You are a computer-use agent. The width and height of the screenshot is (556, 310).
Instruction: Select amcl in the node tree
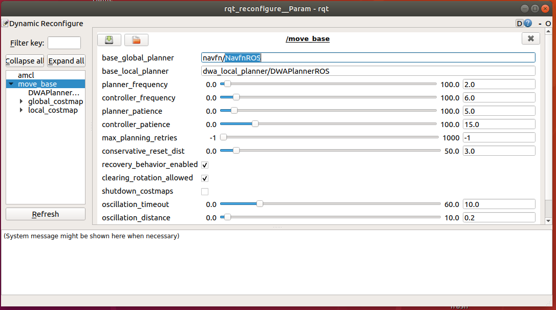coord(26,75)
